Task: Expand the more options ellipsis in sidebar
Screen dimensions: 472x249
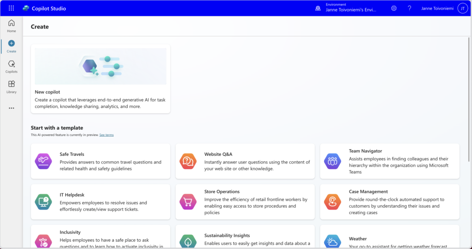Action: 12,108
